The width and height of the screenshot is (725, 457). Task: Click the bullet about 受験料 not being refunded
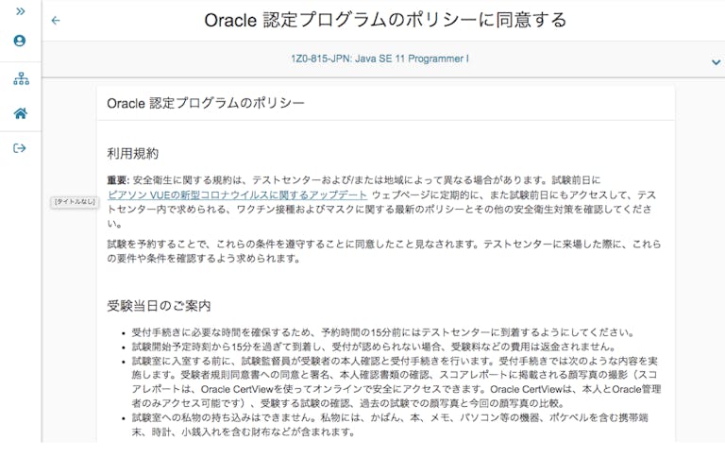[374, 347]
